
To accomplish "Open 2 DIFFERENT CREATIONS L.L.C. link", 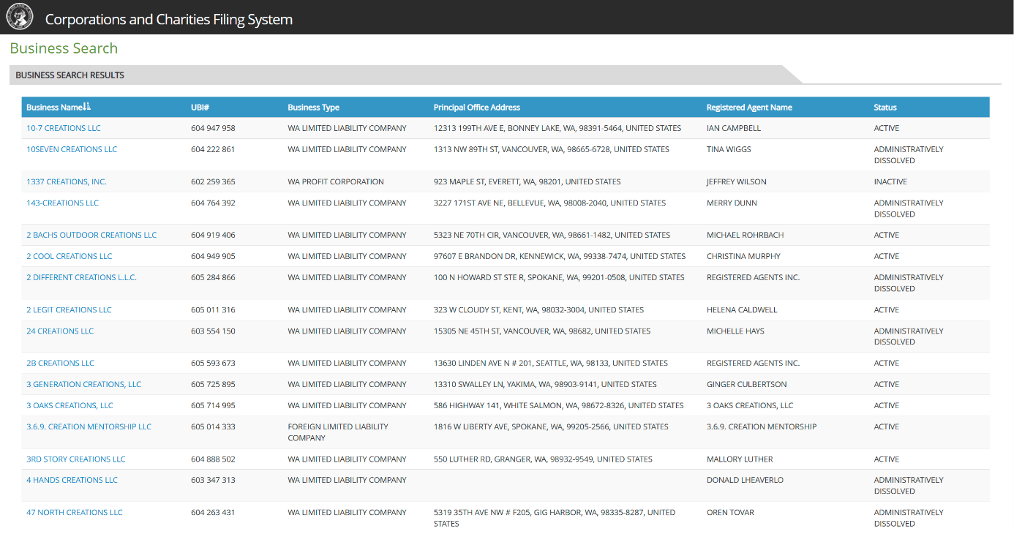I will click(81, 277).
